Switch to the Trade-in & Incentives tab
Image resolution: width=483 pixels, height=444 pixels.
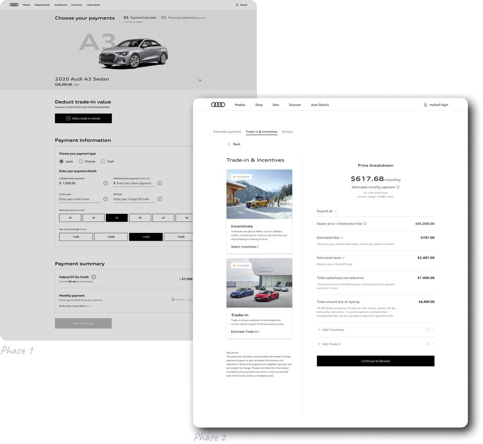point(262,132)
